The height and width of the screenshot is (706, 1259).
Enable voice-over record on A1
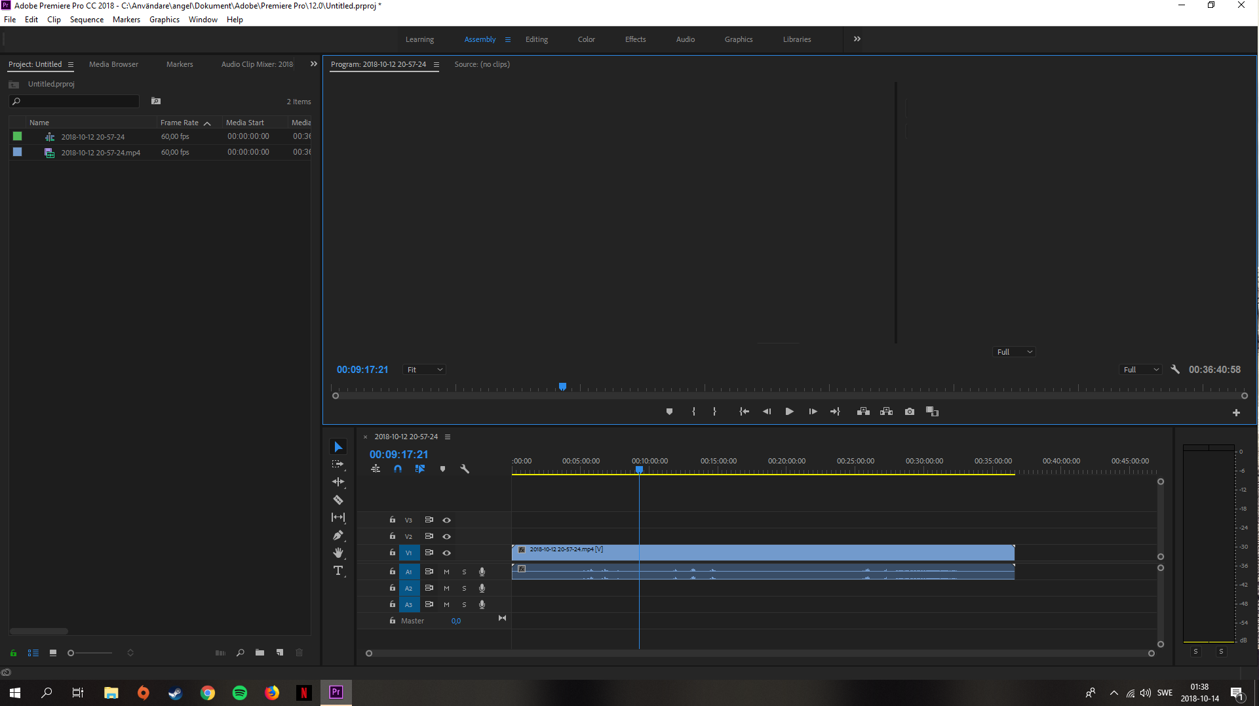click(x=482, y=572)
